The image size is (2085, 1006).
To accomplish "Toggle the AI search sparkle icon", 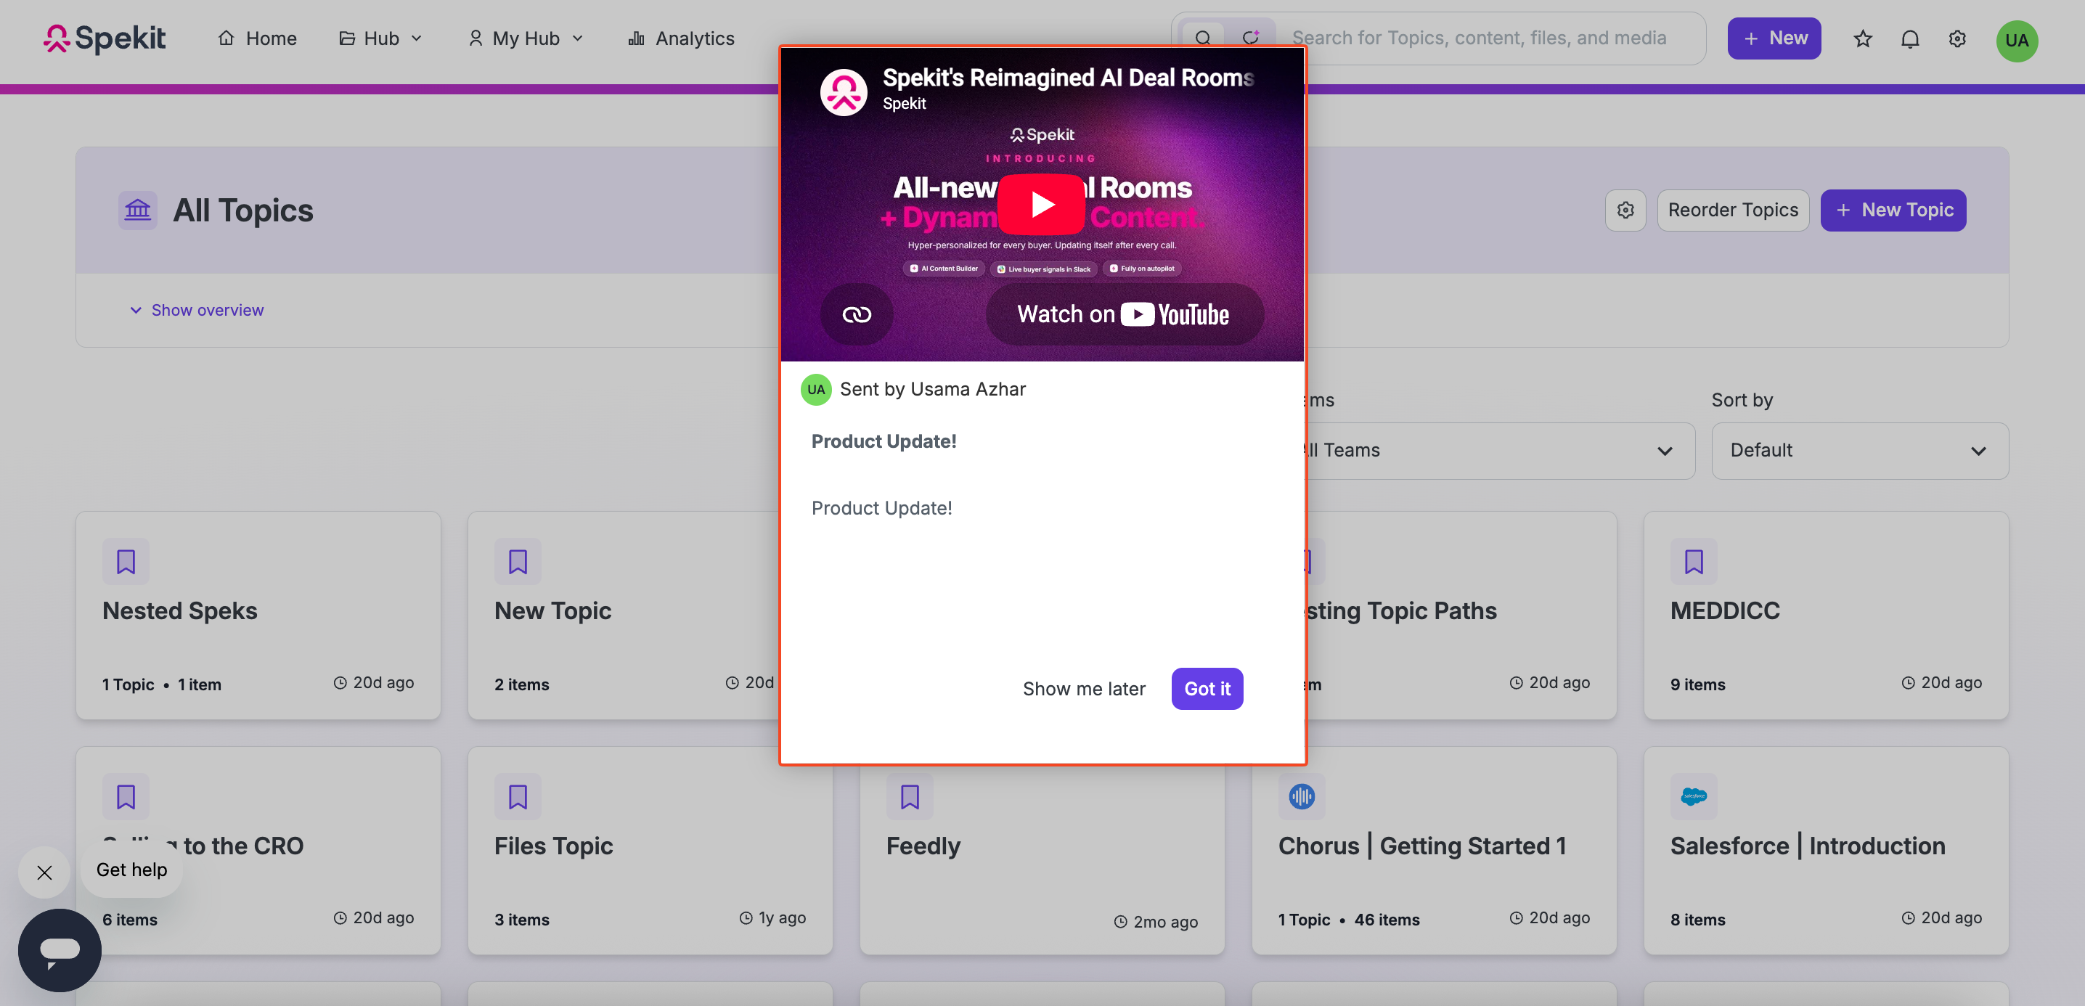I will click(1251, 38).
